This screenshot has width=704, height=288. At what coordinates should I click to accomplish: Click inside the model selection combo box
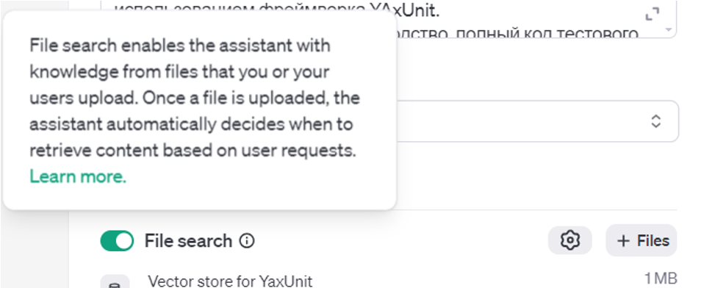pos(536,121)
